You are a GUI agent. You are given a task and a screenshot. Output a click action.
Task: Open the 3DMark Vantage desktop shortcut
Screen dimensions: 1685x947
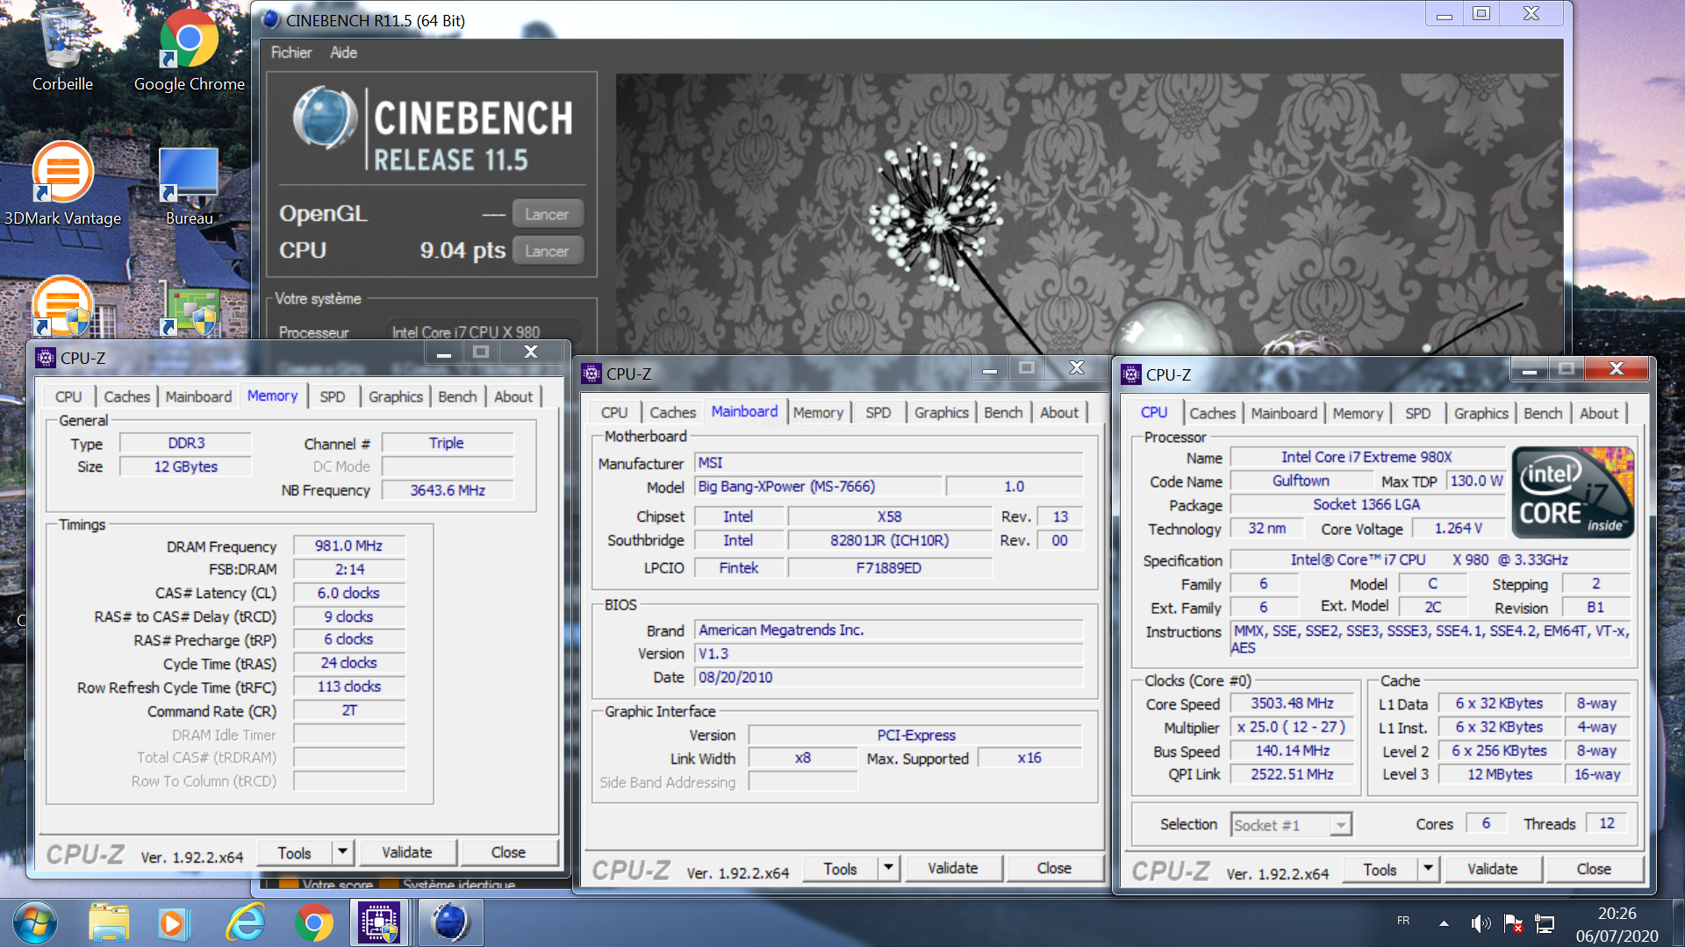click(x=62, y=182)
